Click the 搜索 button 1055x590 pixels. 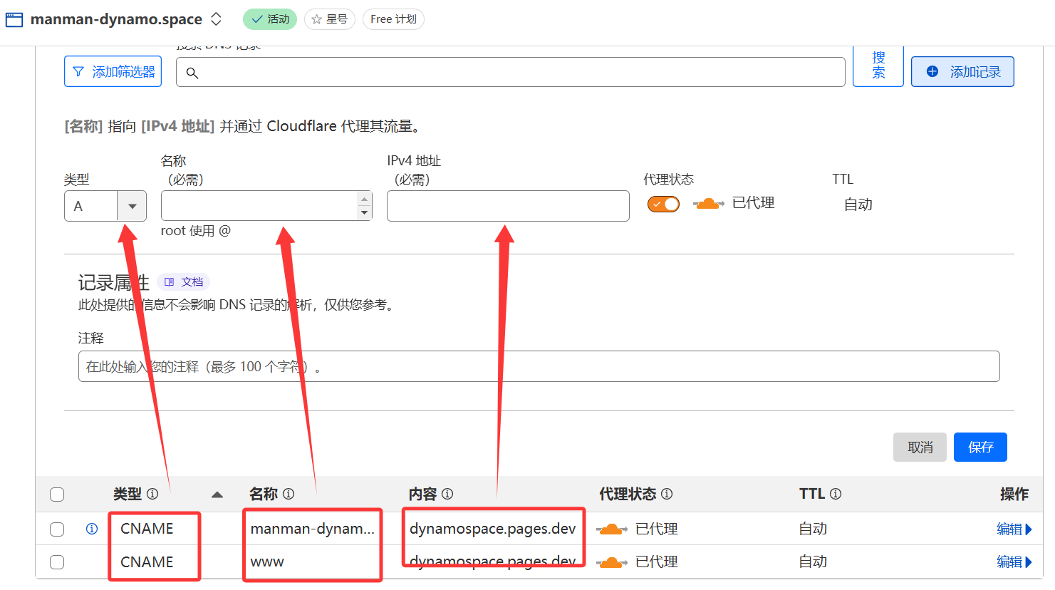pyautogui.click(x=878, y=66)
